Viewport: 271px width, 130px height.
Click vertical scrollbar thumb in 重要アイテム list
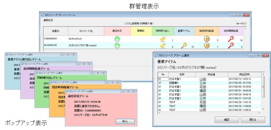(x=263, y=86)
